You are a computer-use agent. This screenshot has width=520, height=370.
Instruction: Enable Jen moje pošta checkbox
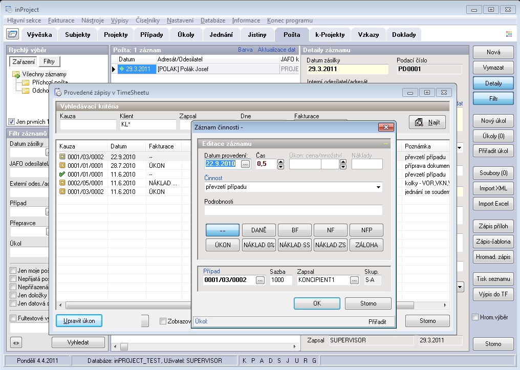tap(13, 271)
